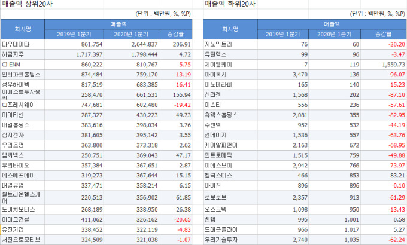Select the cell with value 2,644,837
The height and width of the screenshot is (245, 407).
coord(131,44)
